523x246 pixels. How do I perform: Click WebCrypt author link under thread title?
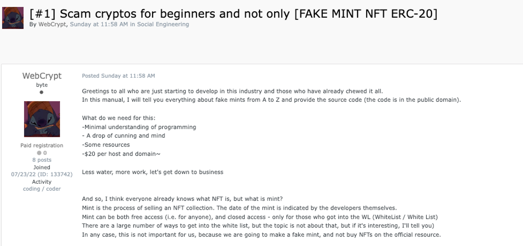(x=52, y=24)
